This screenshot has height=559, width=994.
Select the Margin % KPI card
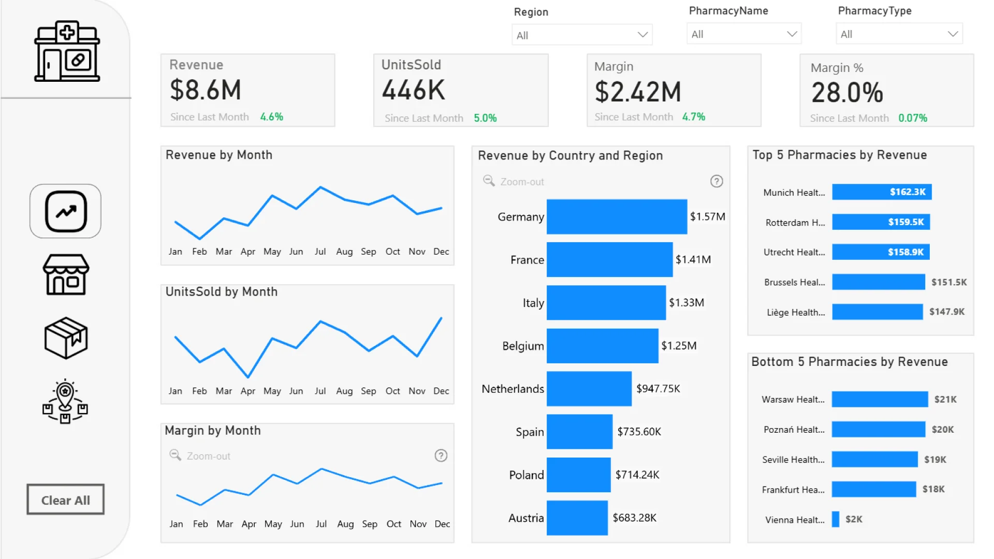[x=886, y=91]
